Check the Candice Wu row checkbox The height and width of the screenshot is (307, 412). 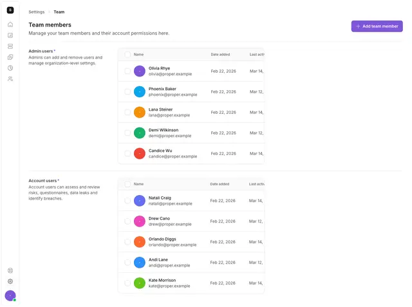(x=127, y=154)
